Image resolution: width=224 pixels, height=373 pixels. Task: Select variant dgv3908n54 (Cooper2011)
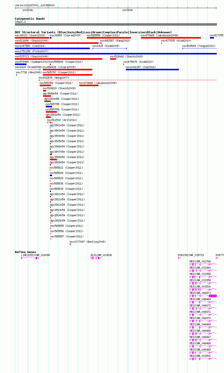click(x=67, y=157)
